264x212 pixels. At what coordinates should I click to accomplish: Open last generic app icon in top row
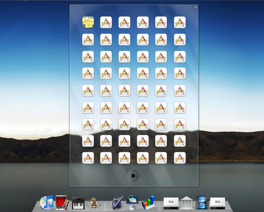point(179,22)
